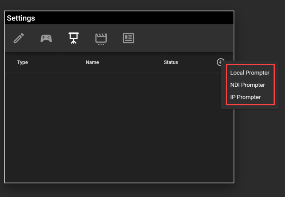Screen dimensions: 285x197
Task: Open the clapperboard settings tab
Action: point(101,38)
